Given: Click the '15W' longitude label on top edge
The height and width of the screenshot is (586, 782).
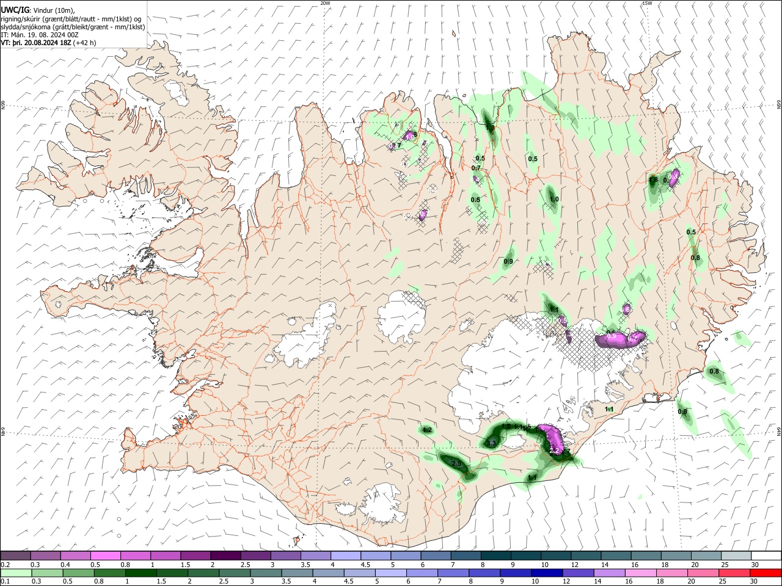Looking at the screenshot, I should coord(647,3).
